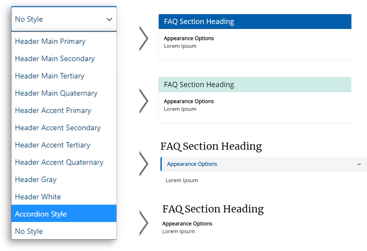Select Header Main Secondary style
Image resolution: width=367 pixels, height=251 pixels.
pos(55,59)
